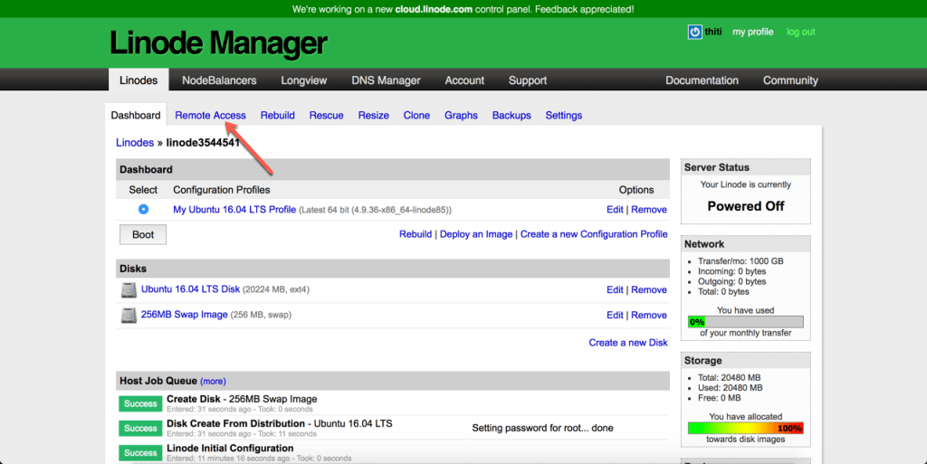This screenshot has height=464, width=927.
Task: Edit the Ubuntu 16.04 LTS Disk
Action: coord(615,290)
